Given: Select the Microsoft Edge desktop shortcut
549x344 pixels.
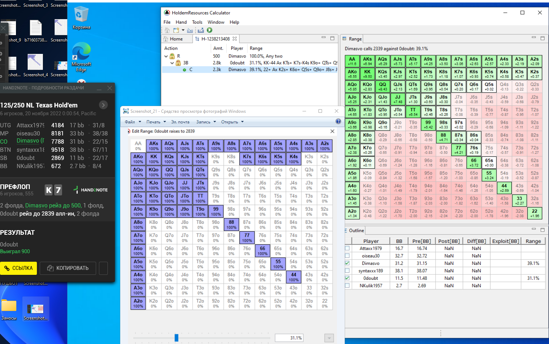Looking at the screenshot, I should (x=81, y=57).
